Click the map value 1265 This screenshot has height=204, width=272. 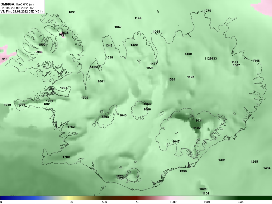(x=254, y=162)
